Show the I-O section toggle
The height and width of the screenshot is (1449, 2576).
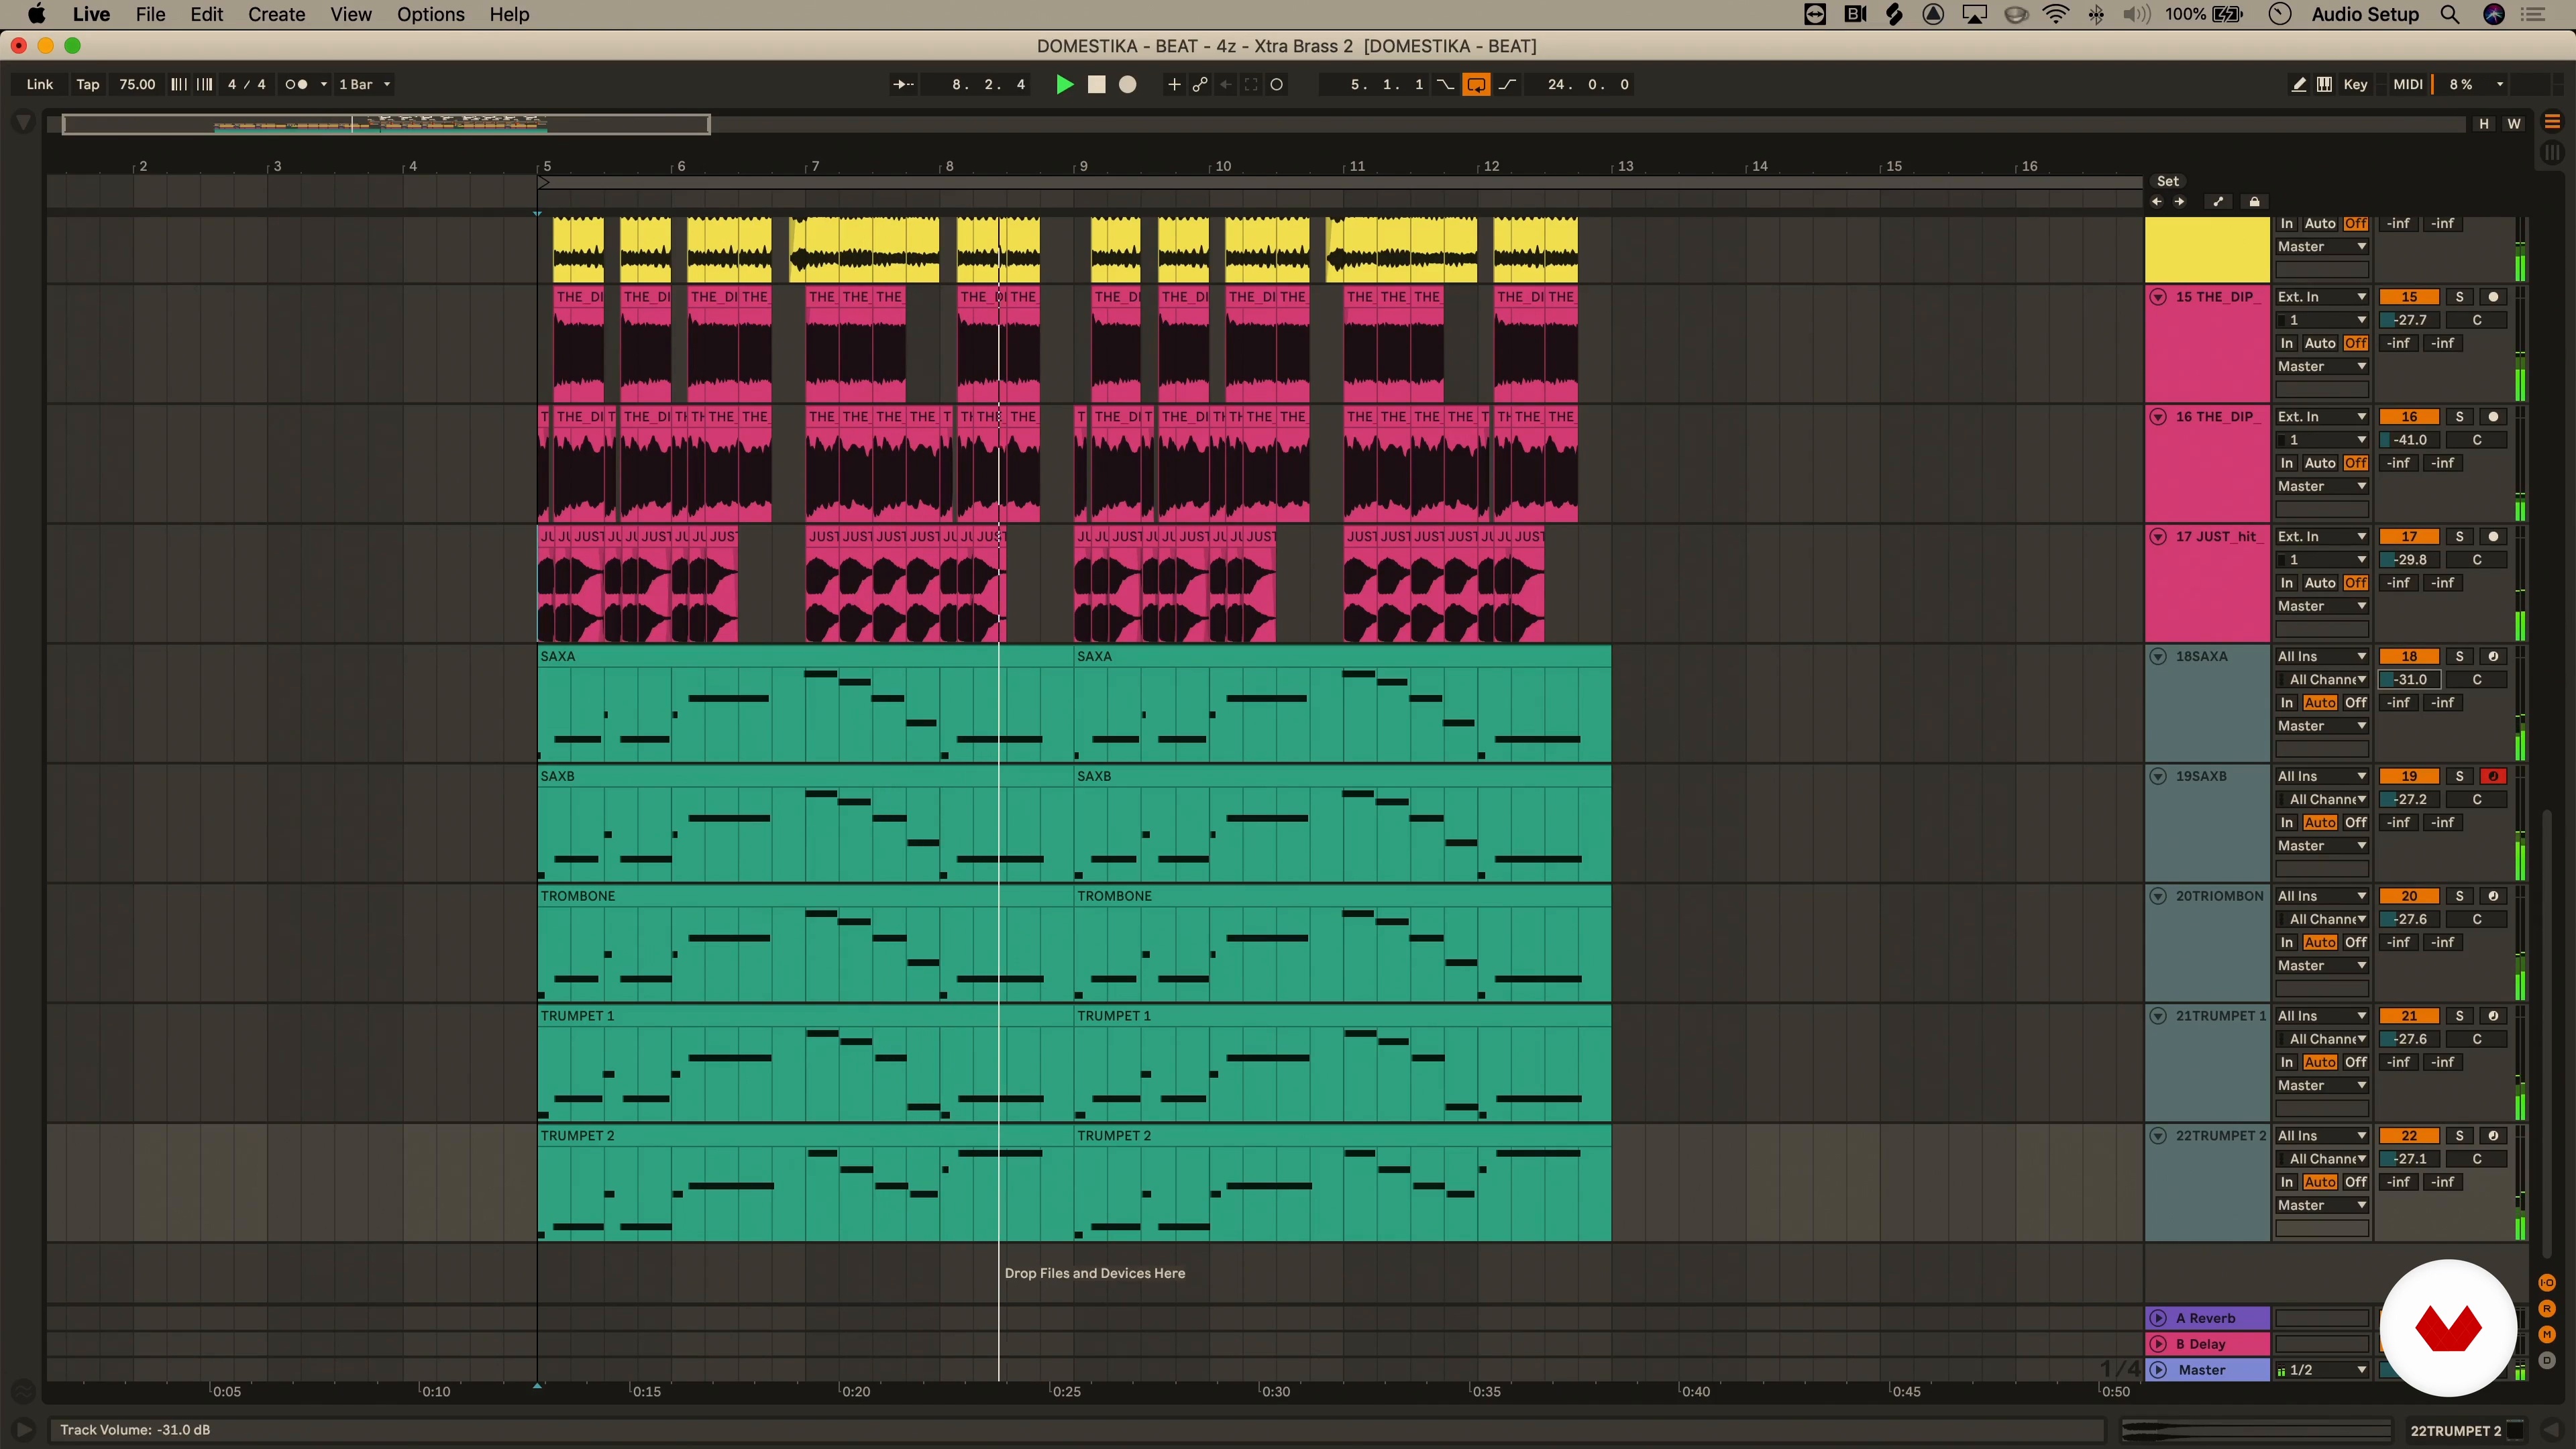click(2547, 1283)
